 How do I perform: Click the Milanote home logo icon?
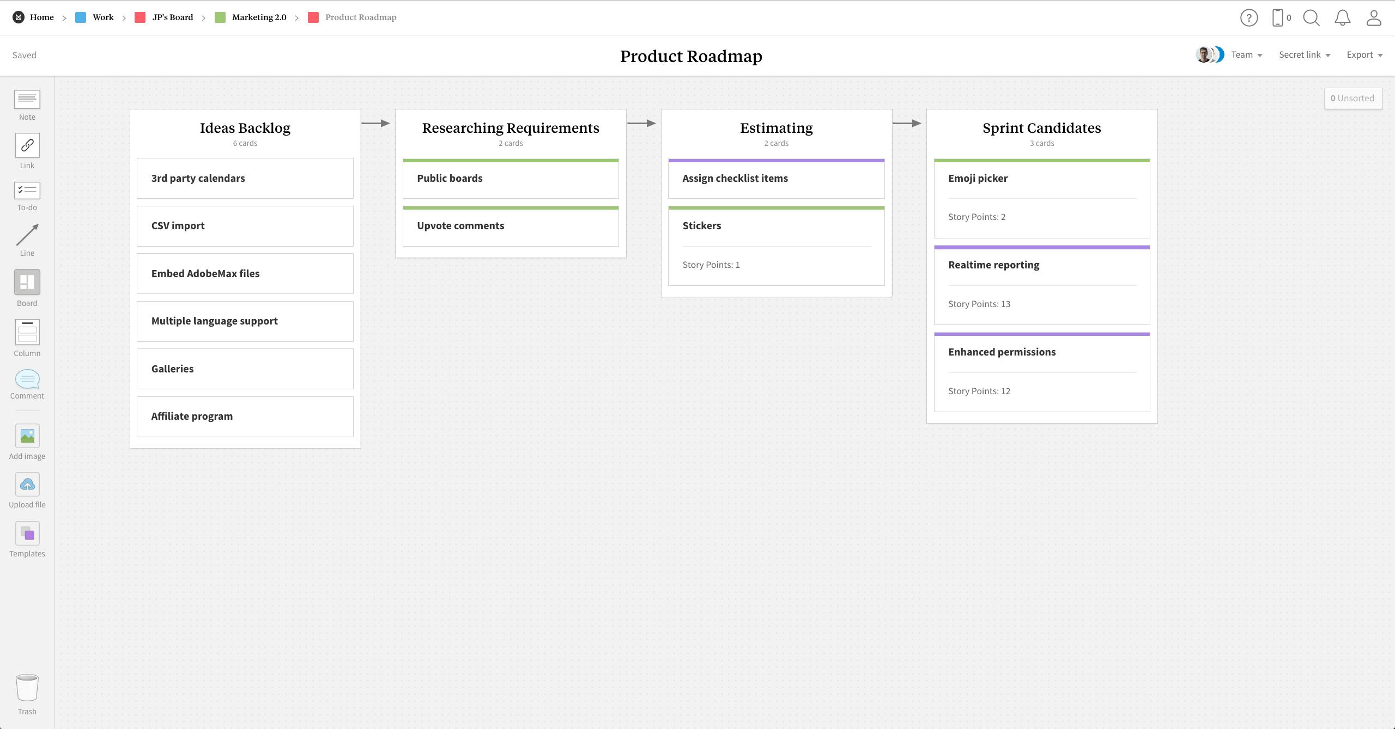(x=19, y=17)
